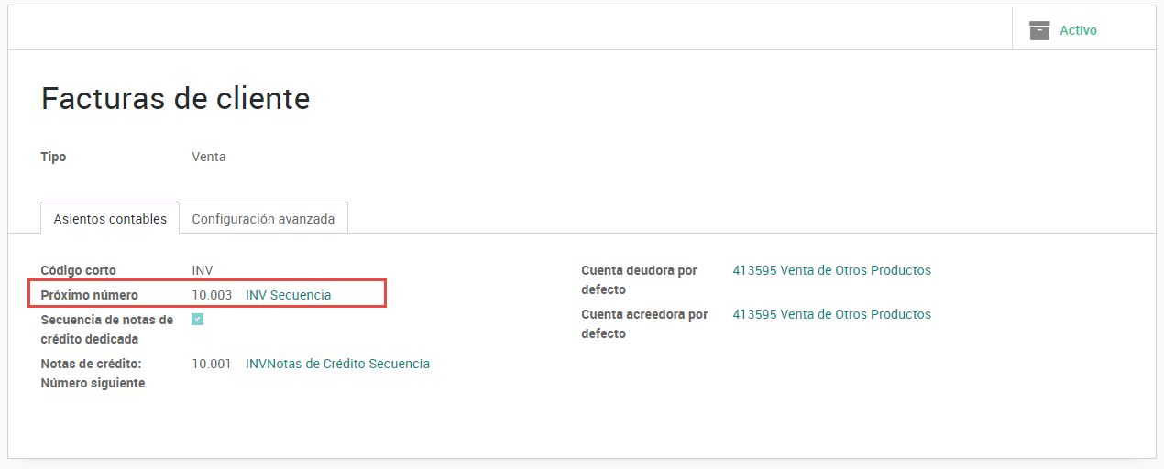Click the Facturas de cliente title
This screenshot has height=469, width=1164.
176,98
